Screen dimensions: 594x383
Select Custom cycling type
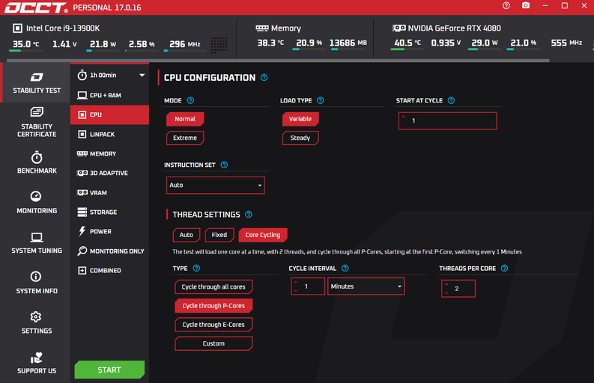pyautogui.click(x=213, y=343)
